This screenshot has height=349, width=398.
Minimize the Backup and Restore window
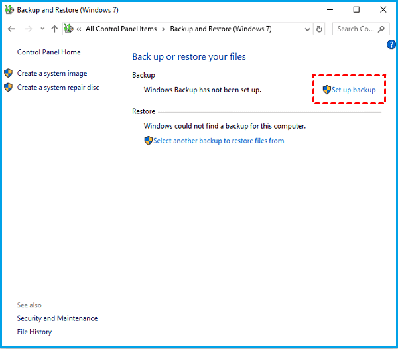tap(330, 10)
